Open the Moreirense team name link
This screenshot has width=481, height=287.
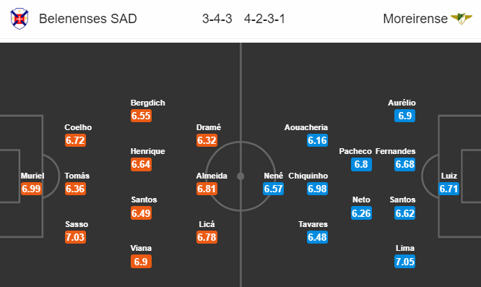pyautogui.click(x=415, y=19)
